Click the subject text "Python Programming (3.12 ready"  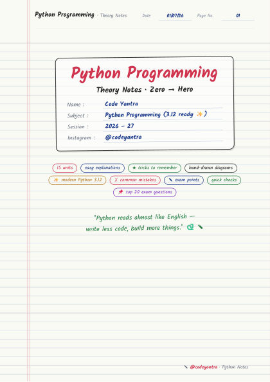(x=149, y=114)
